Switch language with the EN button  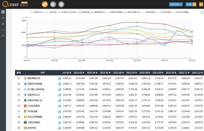coord(201,4)
